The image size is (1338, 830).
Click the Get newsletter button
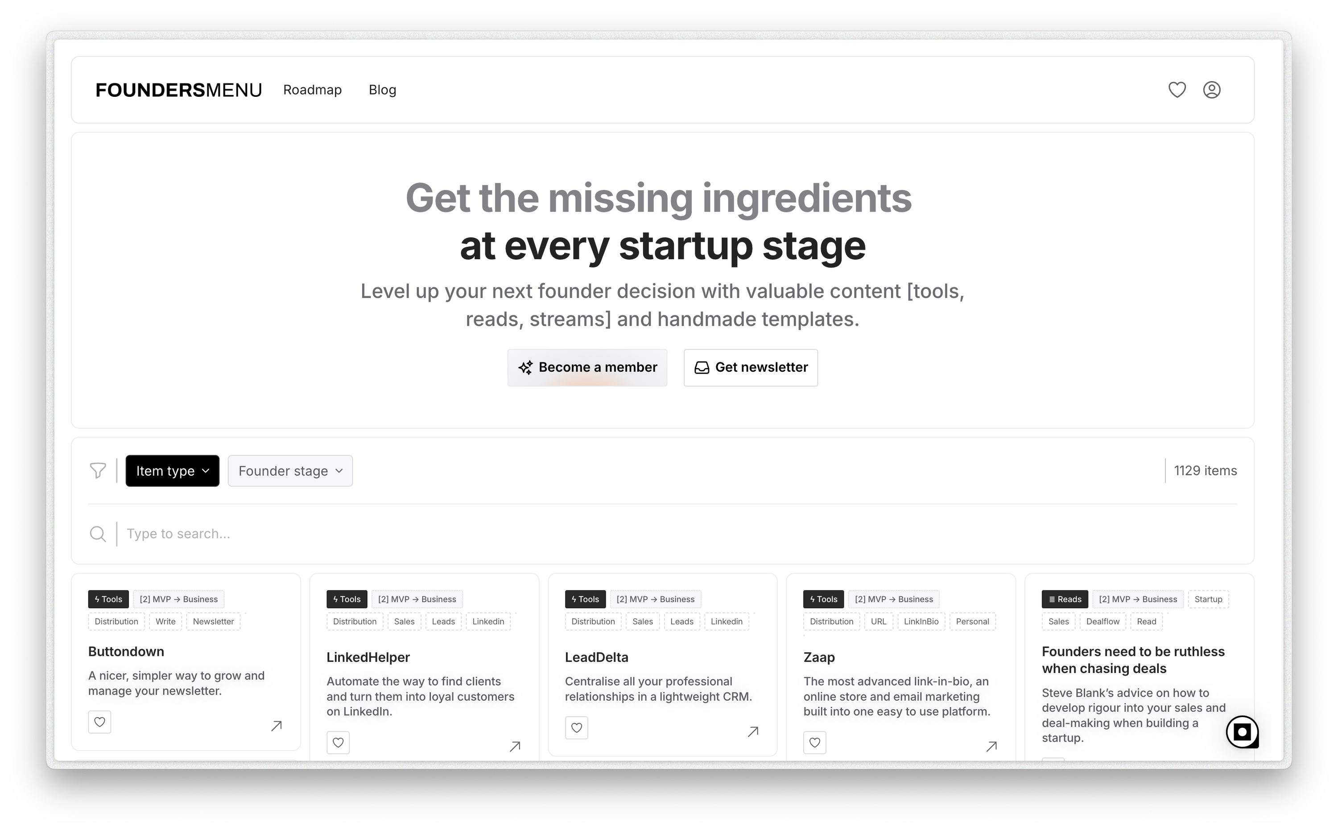pyautogui.click(x=751, y=367)
